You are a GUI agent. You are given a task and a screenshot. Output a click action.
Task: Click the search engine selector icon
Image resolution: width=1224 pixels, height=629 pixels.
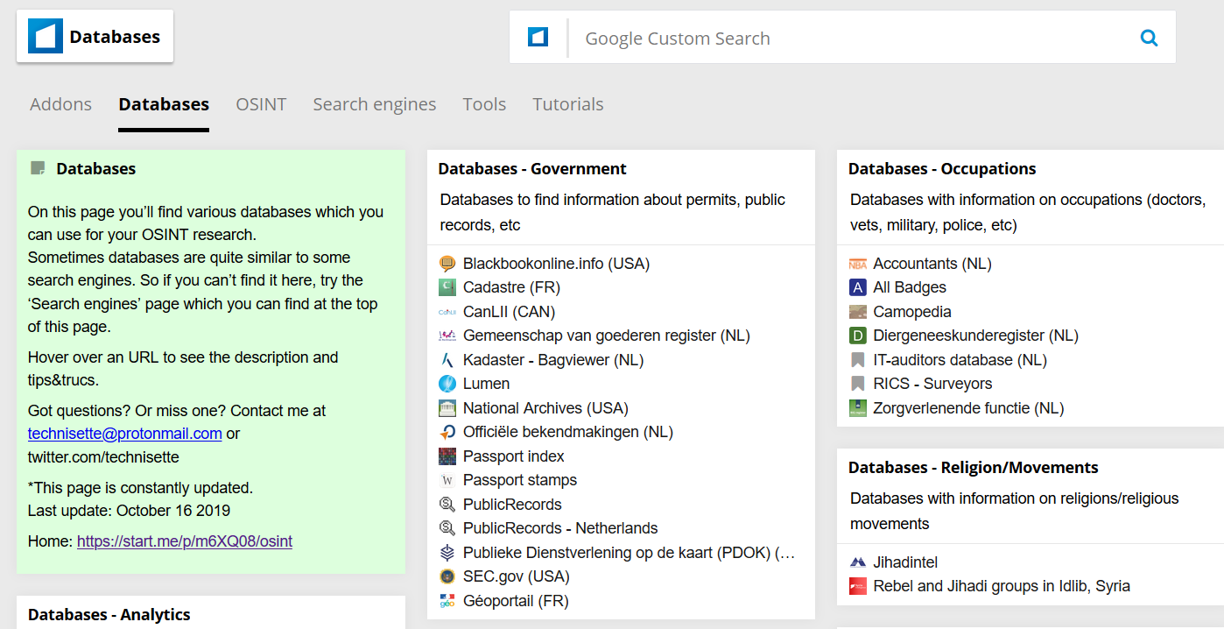coord(538,38)
